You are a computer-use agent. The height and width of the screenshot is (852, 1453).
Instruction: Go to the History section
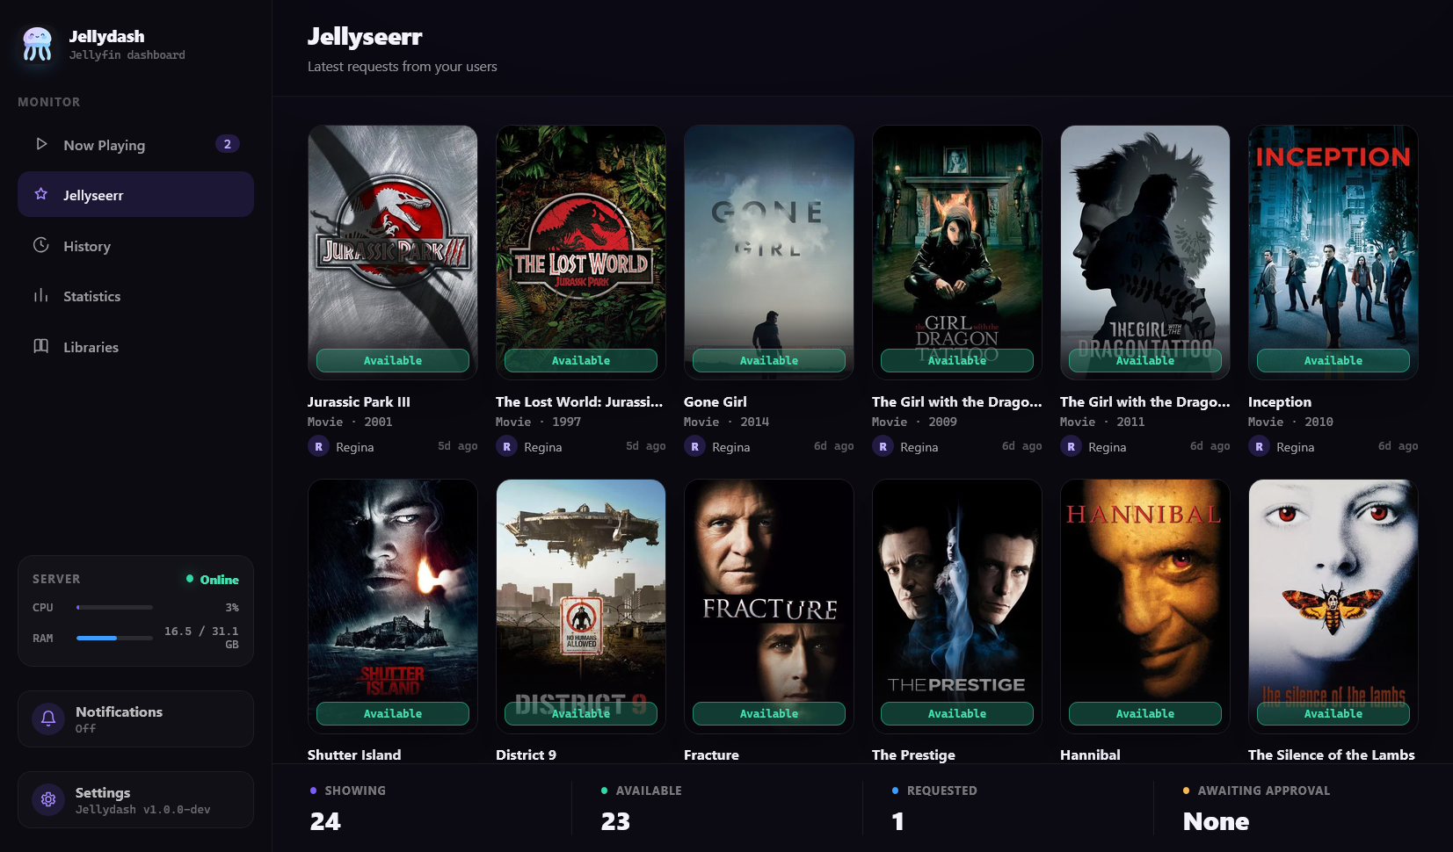coord(135,246)
